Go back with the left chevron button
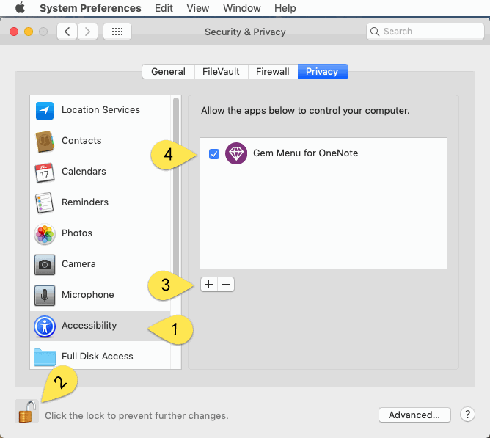 tap(67, 32)
